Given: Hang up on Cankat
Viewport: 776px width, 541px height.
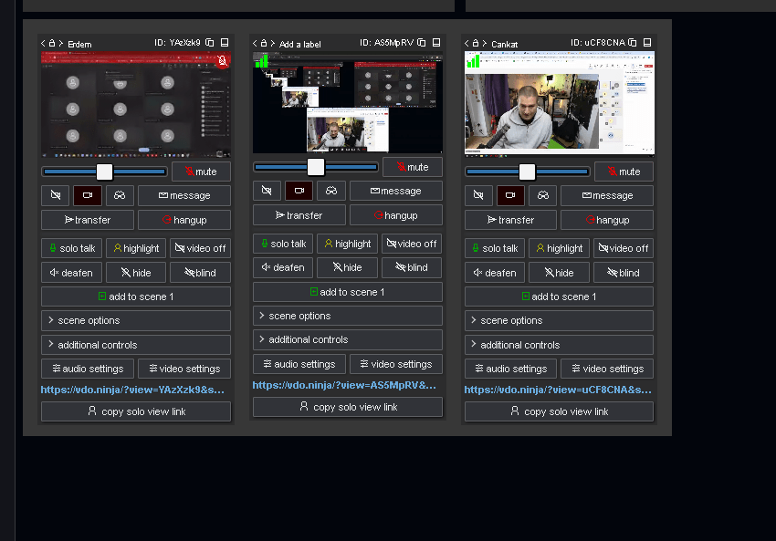Looking at the screenshot, I should coord(607,220).
